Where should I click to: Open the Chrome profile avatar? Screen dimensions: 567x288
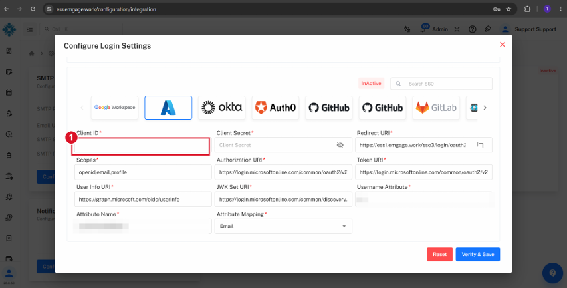pyautogui.click(x=547, y=9)
